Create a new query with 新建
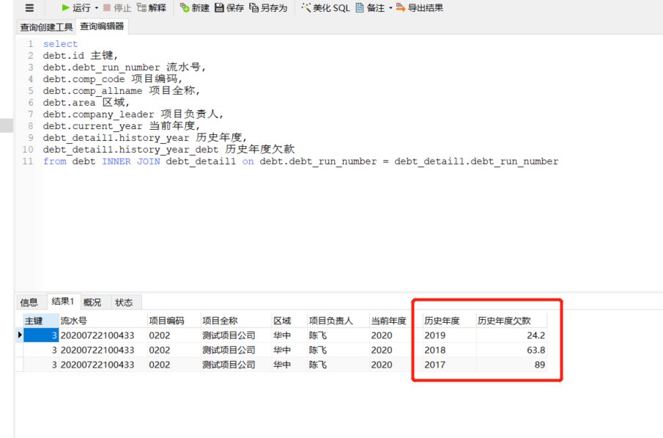This screenshot has height=438, width=663. click(x=194, y=7)
